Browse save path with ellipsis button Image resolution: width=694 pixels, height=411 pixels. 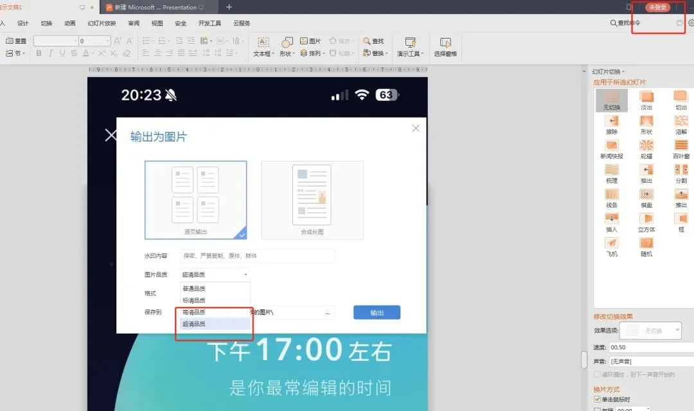328,313
